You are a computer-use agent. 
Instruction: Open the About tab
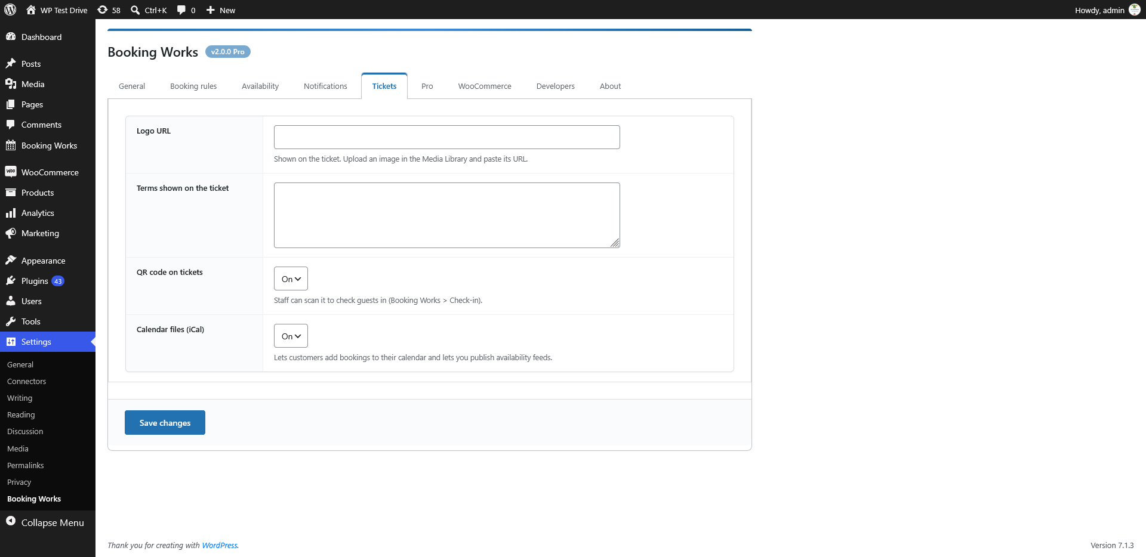tap(610, 86)
